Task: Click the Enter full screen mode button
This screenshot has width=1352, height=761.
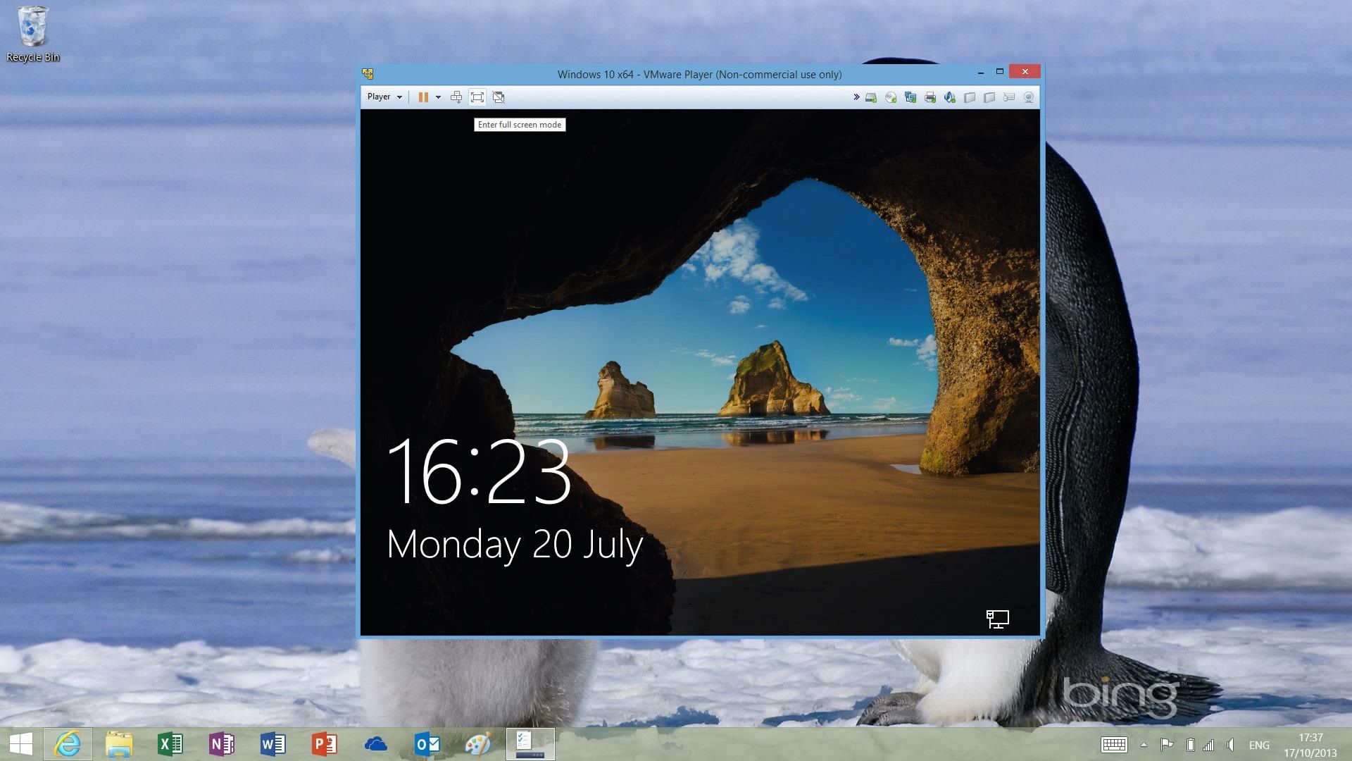Action: [x=476, y=97]
